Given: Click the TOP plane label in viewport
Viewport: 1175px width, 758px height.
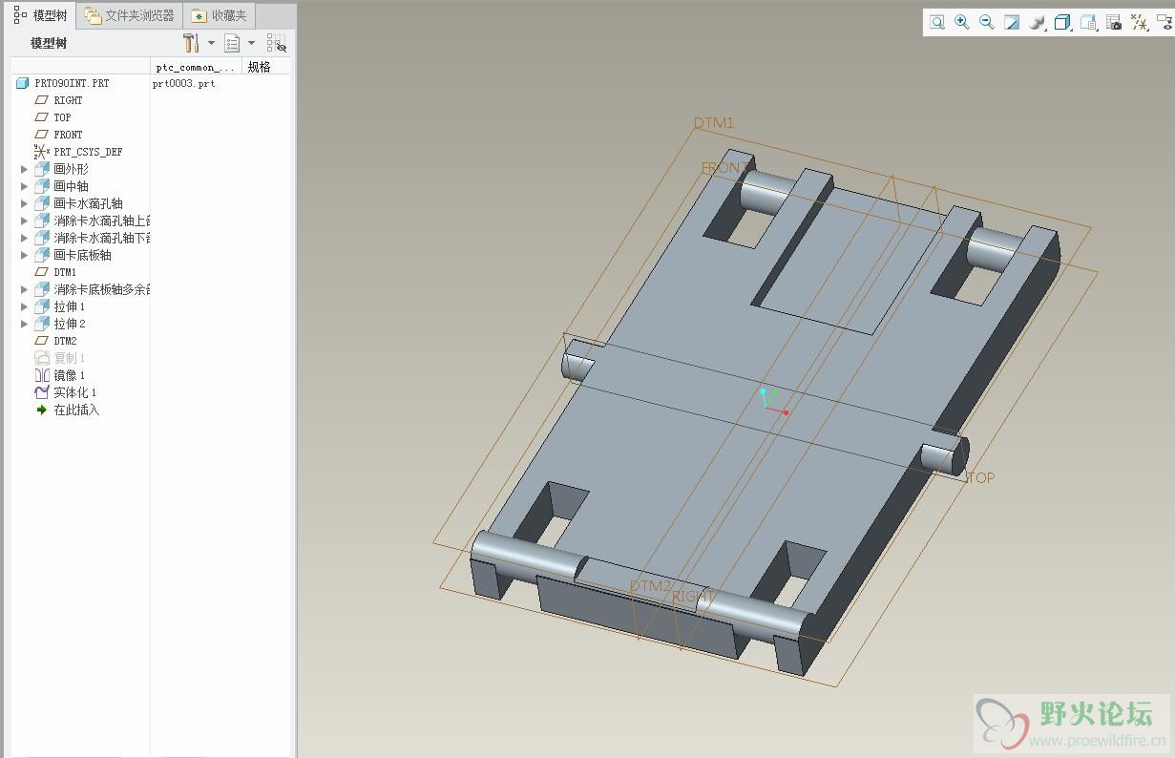Looking at the screenshot, I should point(980,477).
